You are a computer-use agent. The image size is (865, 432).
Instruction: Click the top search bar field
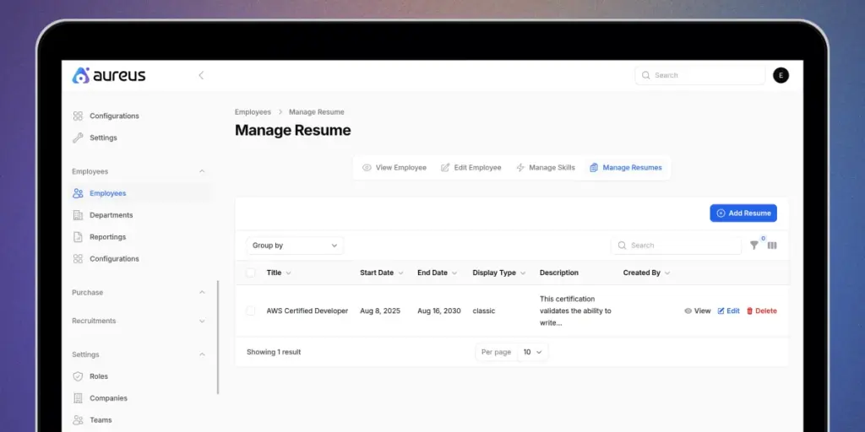pos(700,75)
